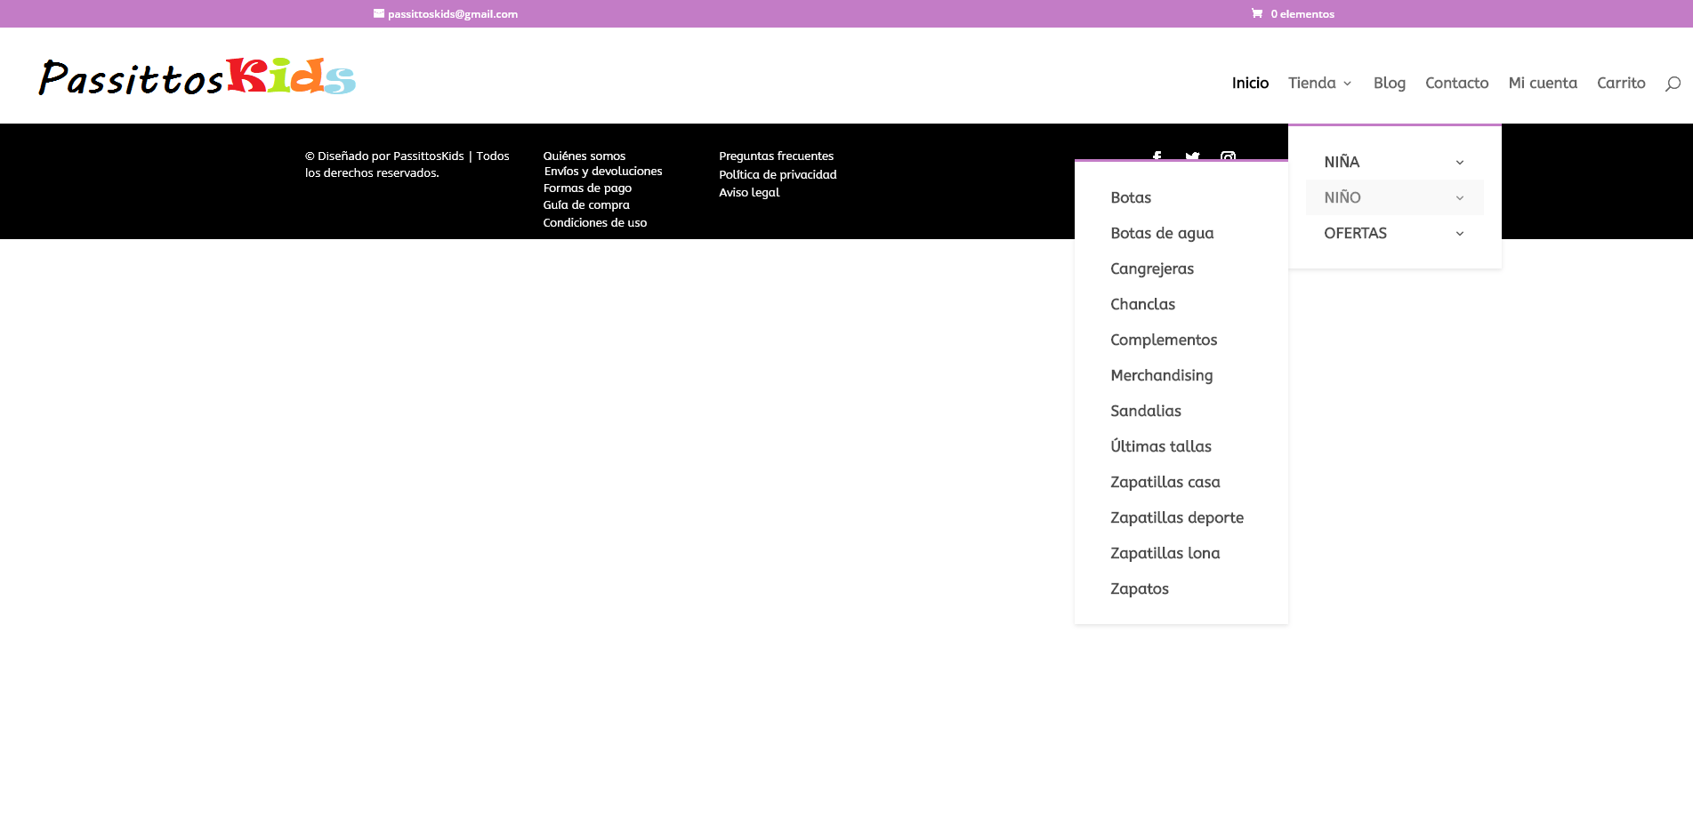
Task: Open the Tienda dropdown arrow
Action: click(x=1348, y=84)
